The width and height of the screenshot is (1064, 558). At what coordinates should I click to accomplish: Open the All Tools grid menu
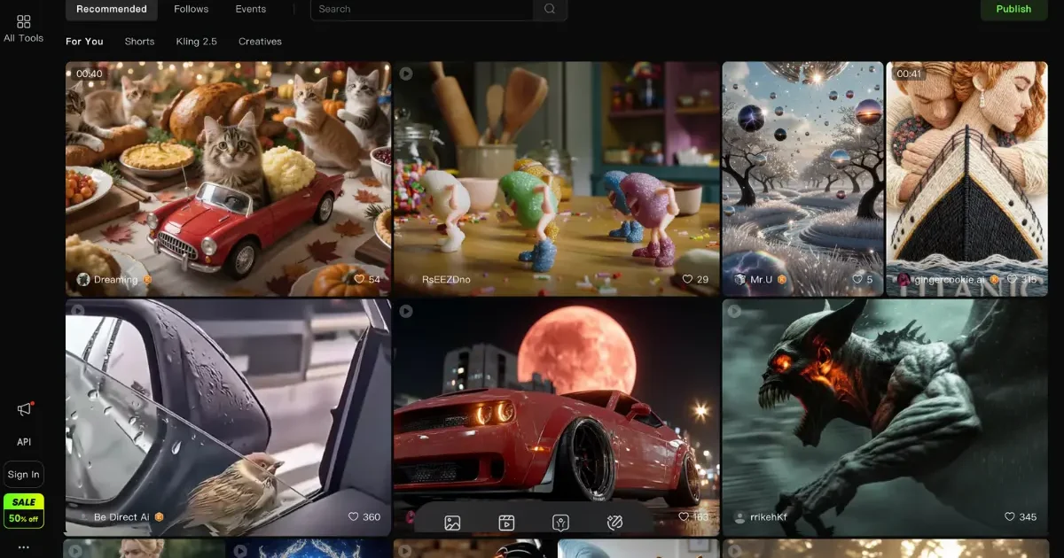[x=23, y=27]
